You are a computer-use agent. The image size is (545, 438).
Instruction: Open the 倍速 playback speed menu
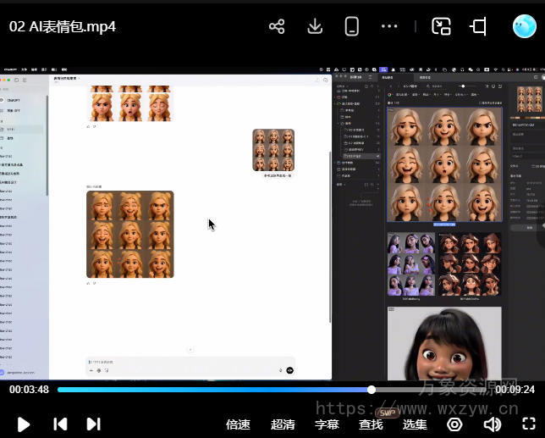pyautogui.click(x=238, y=424)
